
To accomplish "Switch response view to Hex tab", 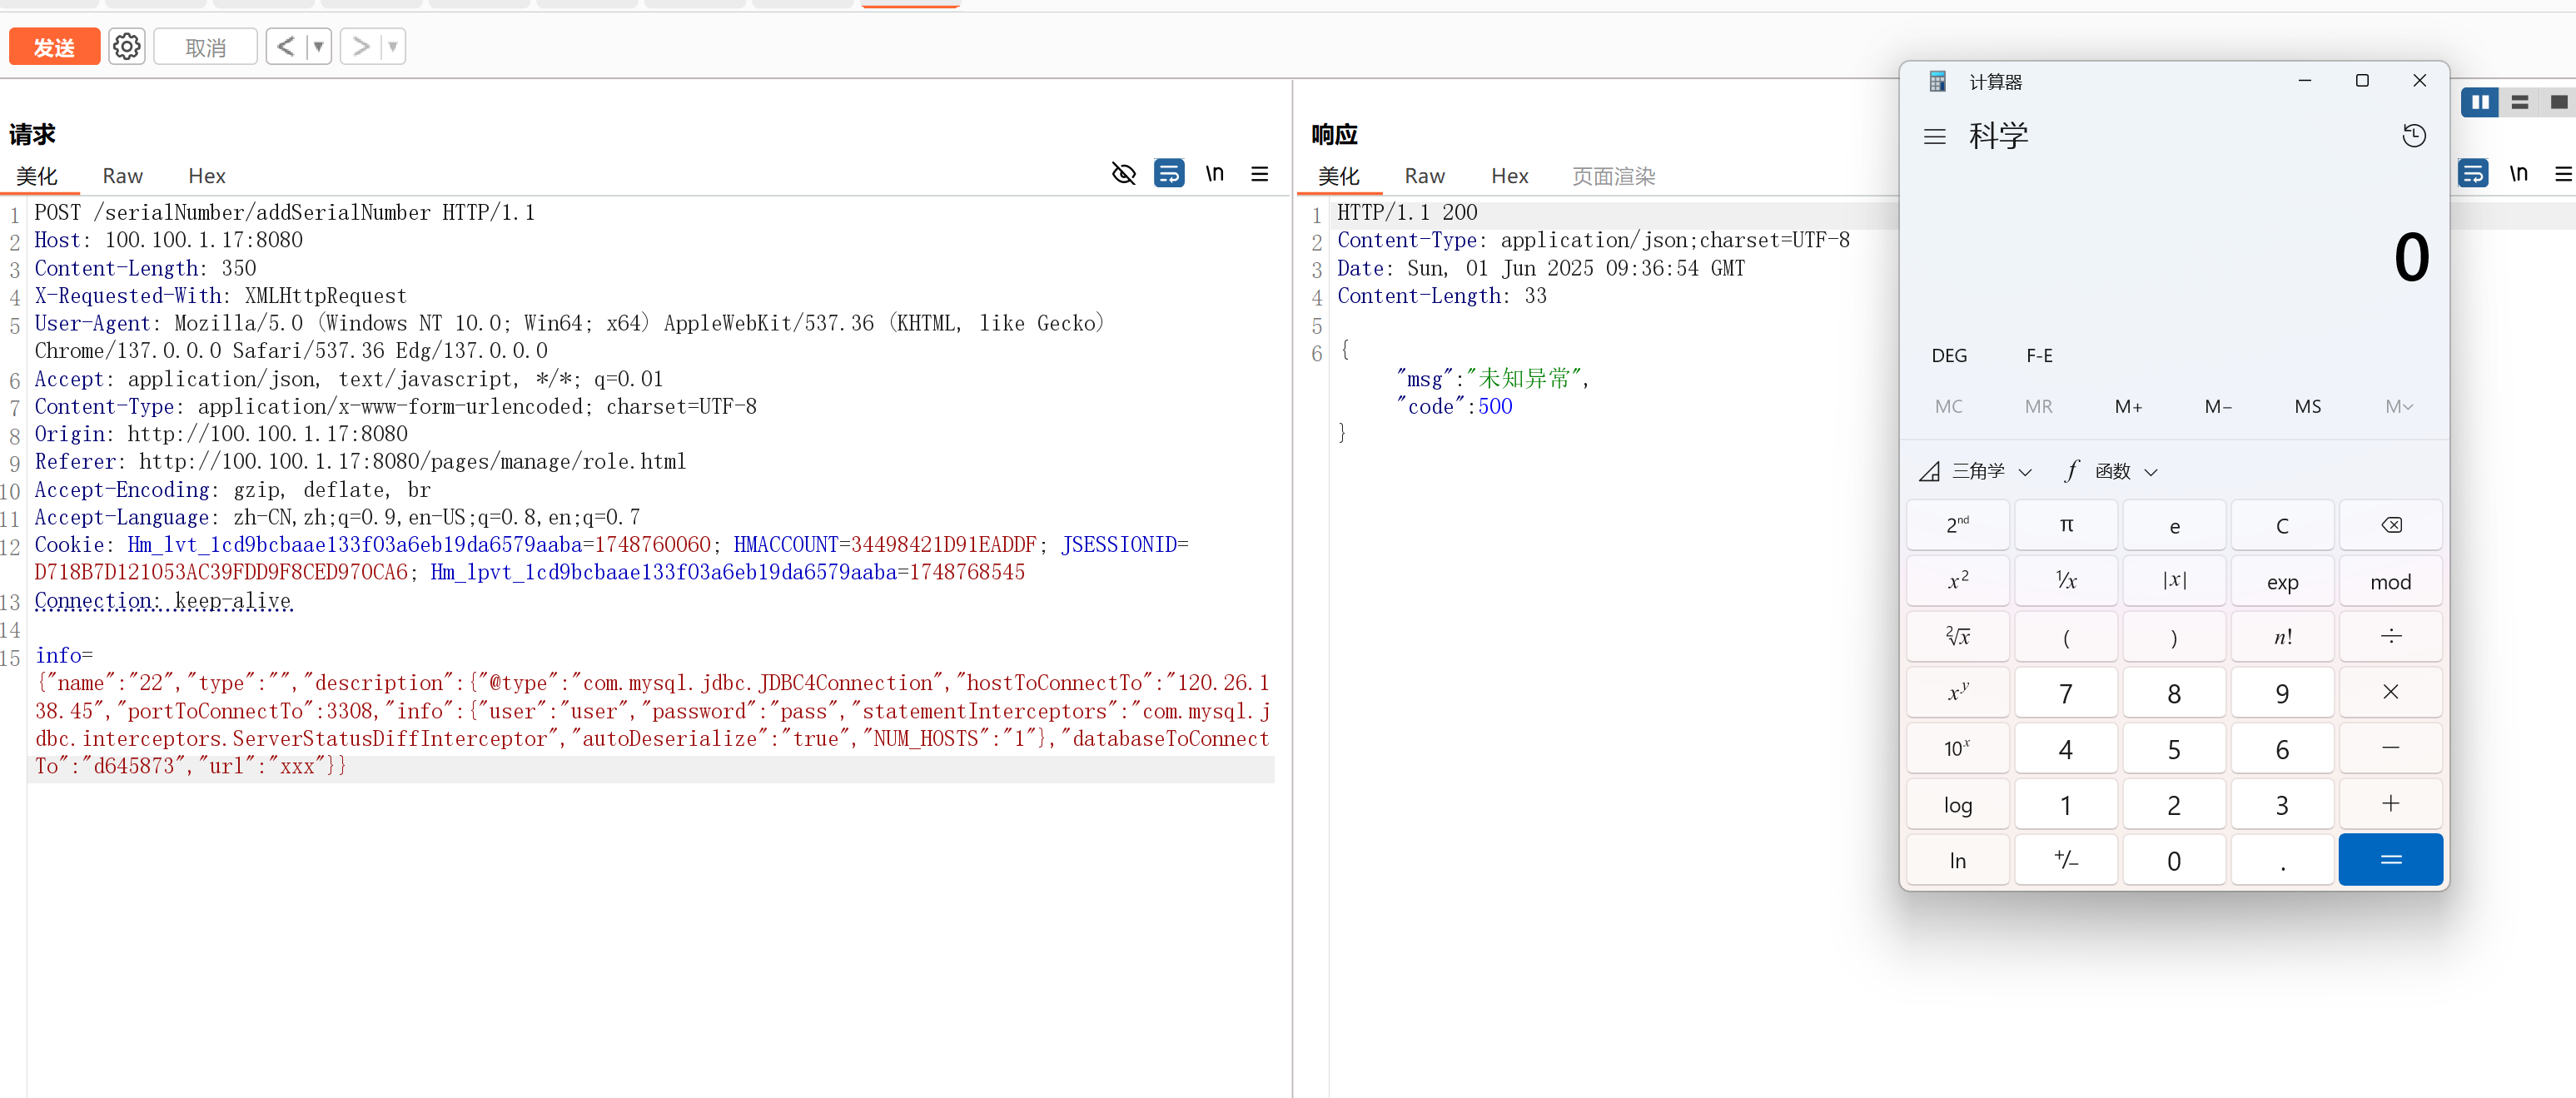I will [1509, 176].
